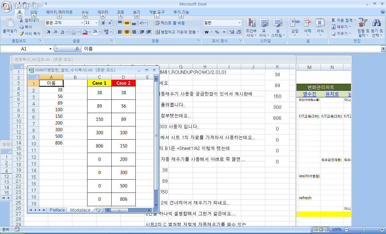
Task: Increase font size with the grow button
Action: coord(103,23)
